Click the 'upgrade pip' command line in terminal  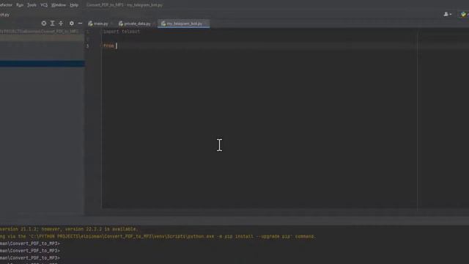158,236
